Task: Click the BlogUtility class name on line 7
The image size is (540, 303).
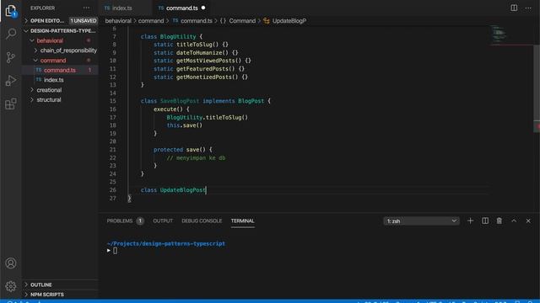Action: 178,36
